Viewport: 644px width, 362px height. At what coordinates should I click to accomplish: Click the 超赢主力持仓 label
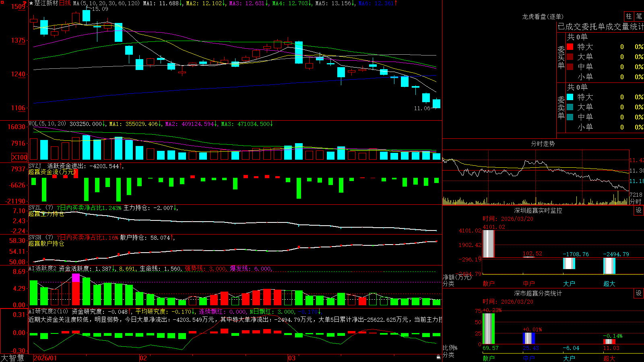click(46, 214)
